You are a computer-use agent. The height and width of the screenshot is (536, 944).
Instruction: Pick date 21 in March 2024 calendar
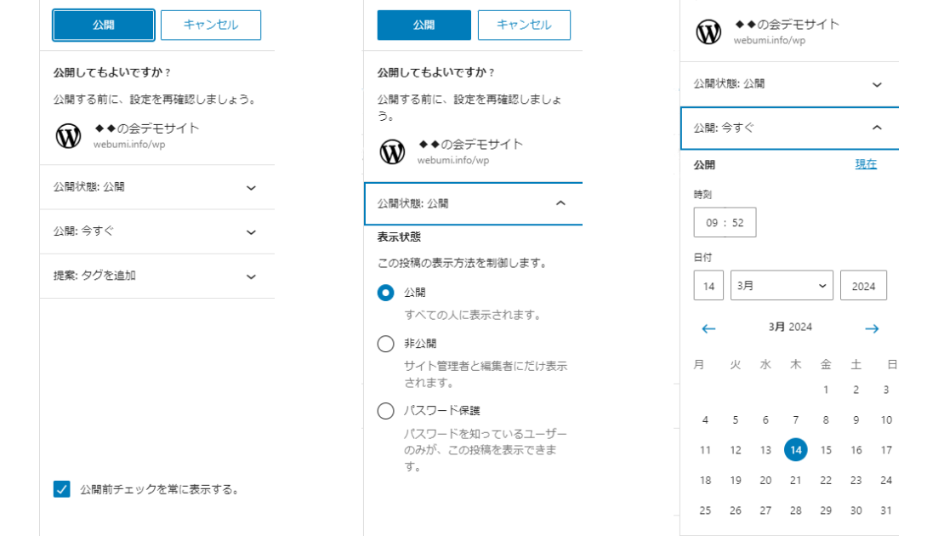[x=795, y=481]
